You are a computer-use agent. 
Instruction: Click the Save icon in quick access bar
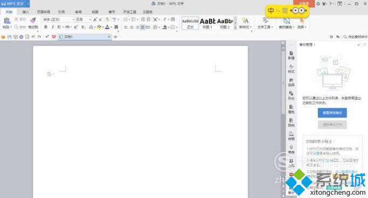point(9,37)
